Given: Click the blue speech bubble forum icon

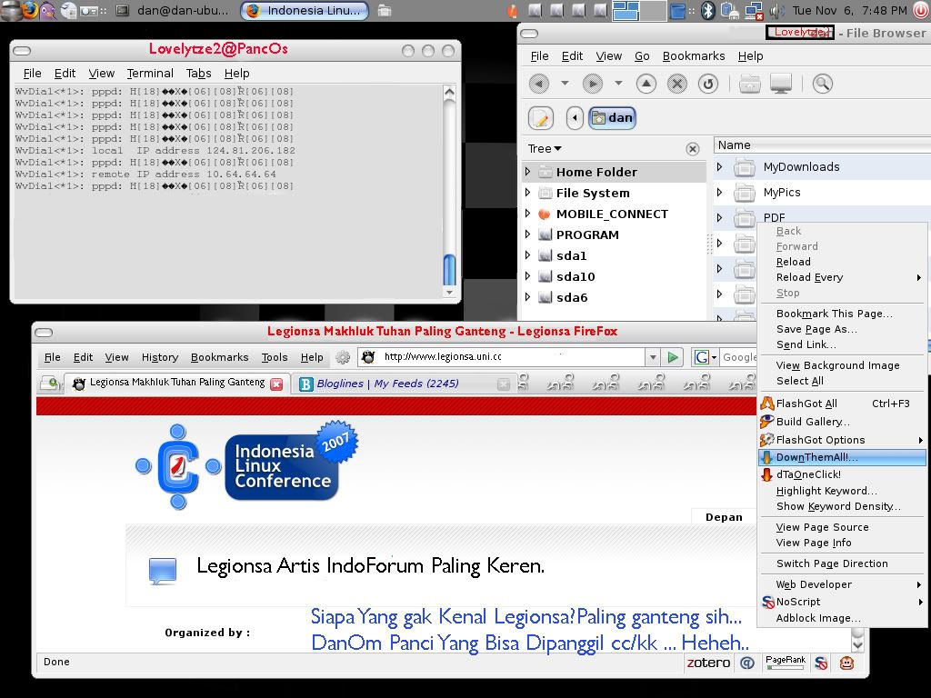Looking at the screenshot, I should click(163, 571).
